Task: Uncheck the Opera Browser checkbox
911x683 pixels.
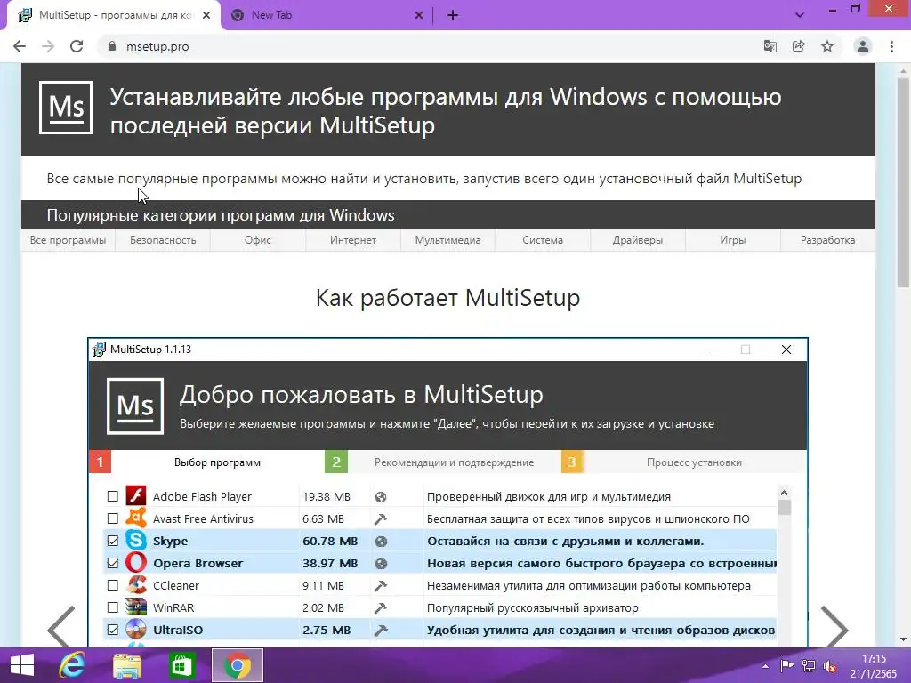Action: click(x=113, y=563)
